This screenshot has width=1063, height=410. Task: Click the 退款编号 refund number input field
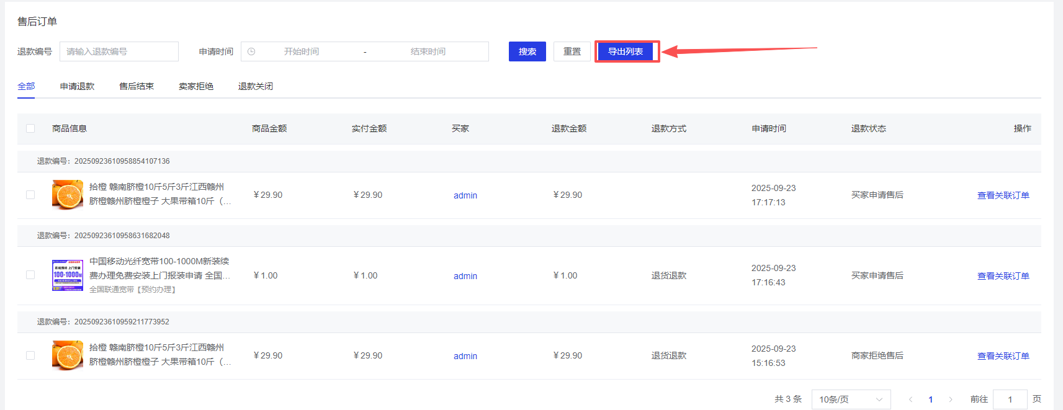(x=119, y=51)
